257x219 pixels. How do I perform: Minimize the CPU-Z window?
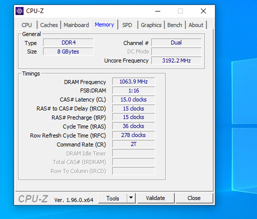point(158,11)
